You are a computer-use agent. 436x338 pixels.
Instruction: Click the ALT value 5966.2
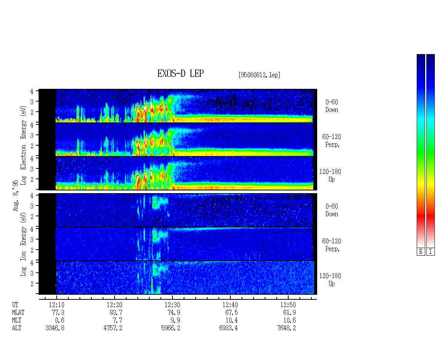(171, 328)
